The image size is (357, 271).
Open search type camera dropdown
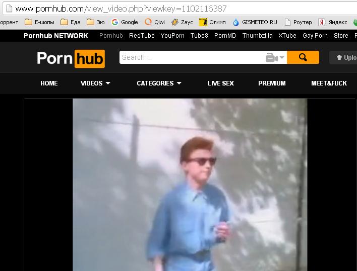[275, 57]
